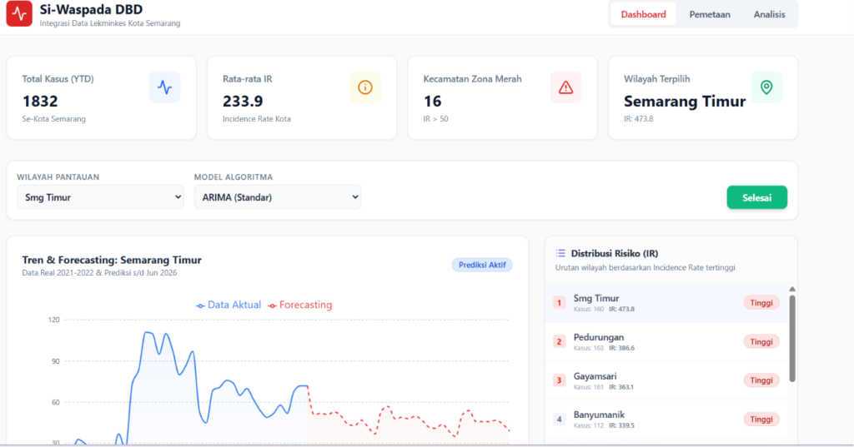Click the red Si-Waspada DBD logo icon
The height and width of the screenshot is (447, 854).
point(19,13)
